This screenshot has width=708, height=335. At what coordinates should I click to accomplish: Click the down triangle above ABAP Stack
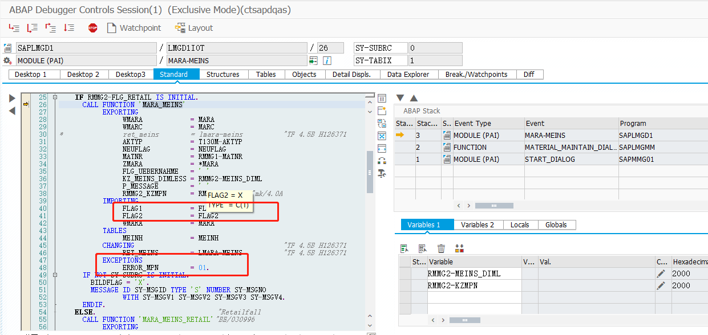tap(399, 98)
